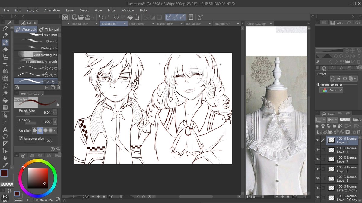Select the Eyedropper tool
The image size is (362, 203).
(x=5, y=165)
